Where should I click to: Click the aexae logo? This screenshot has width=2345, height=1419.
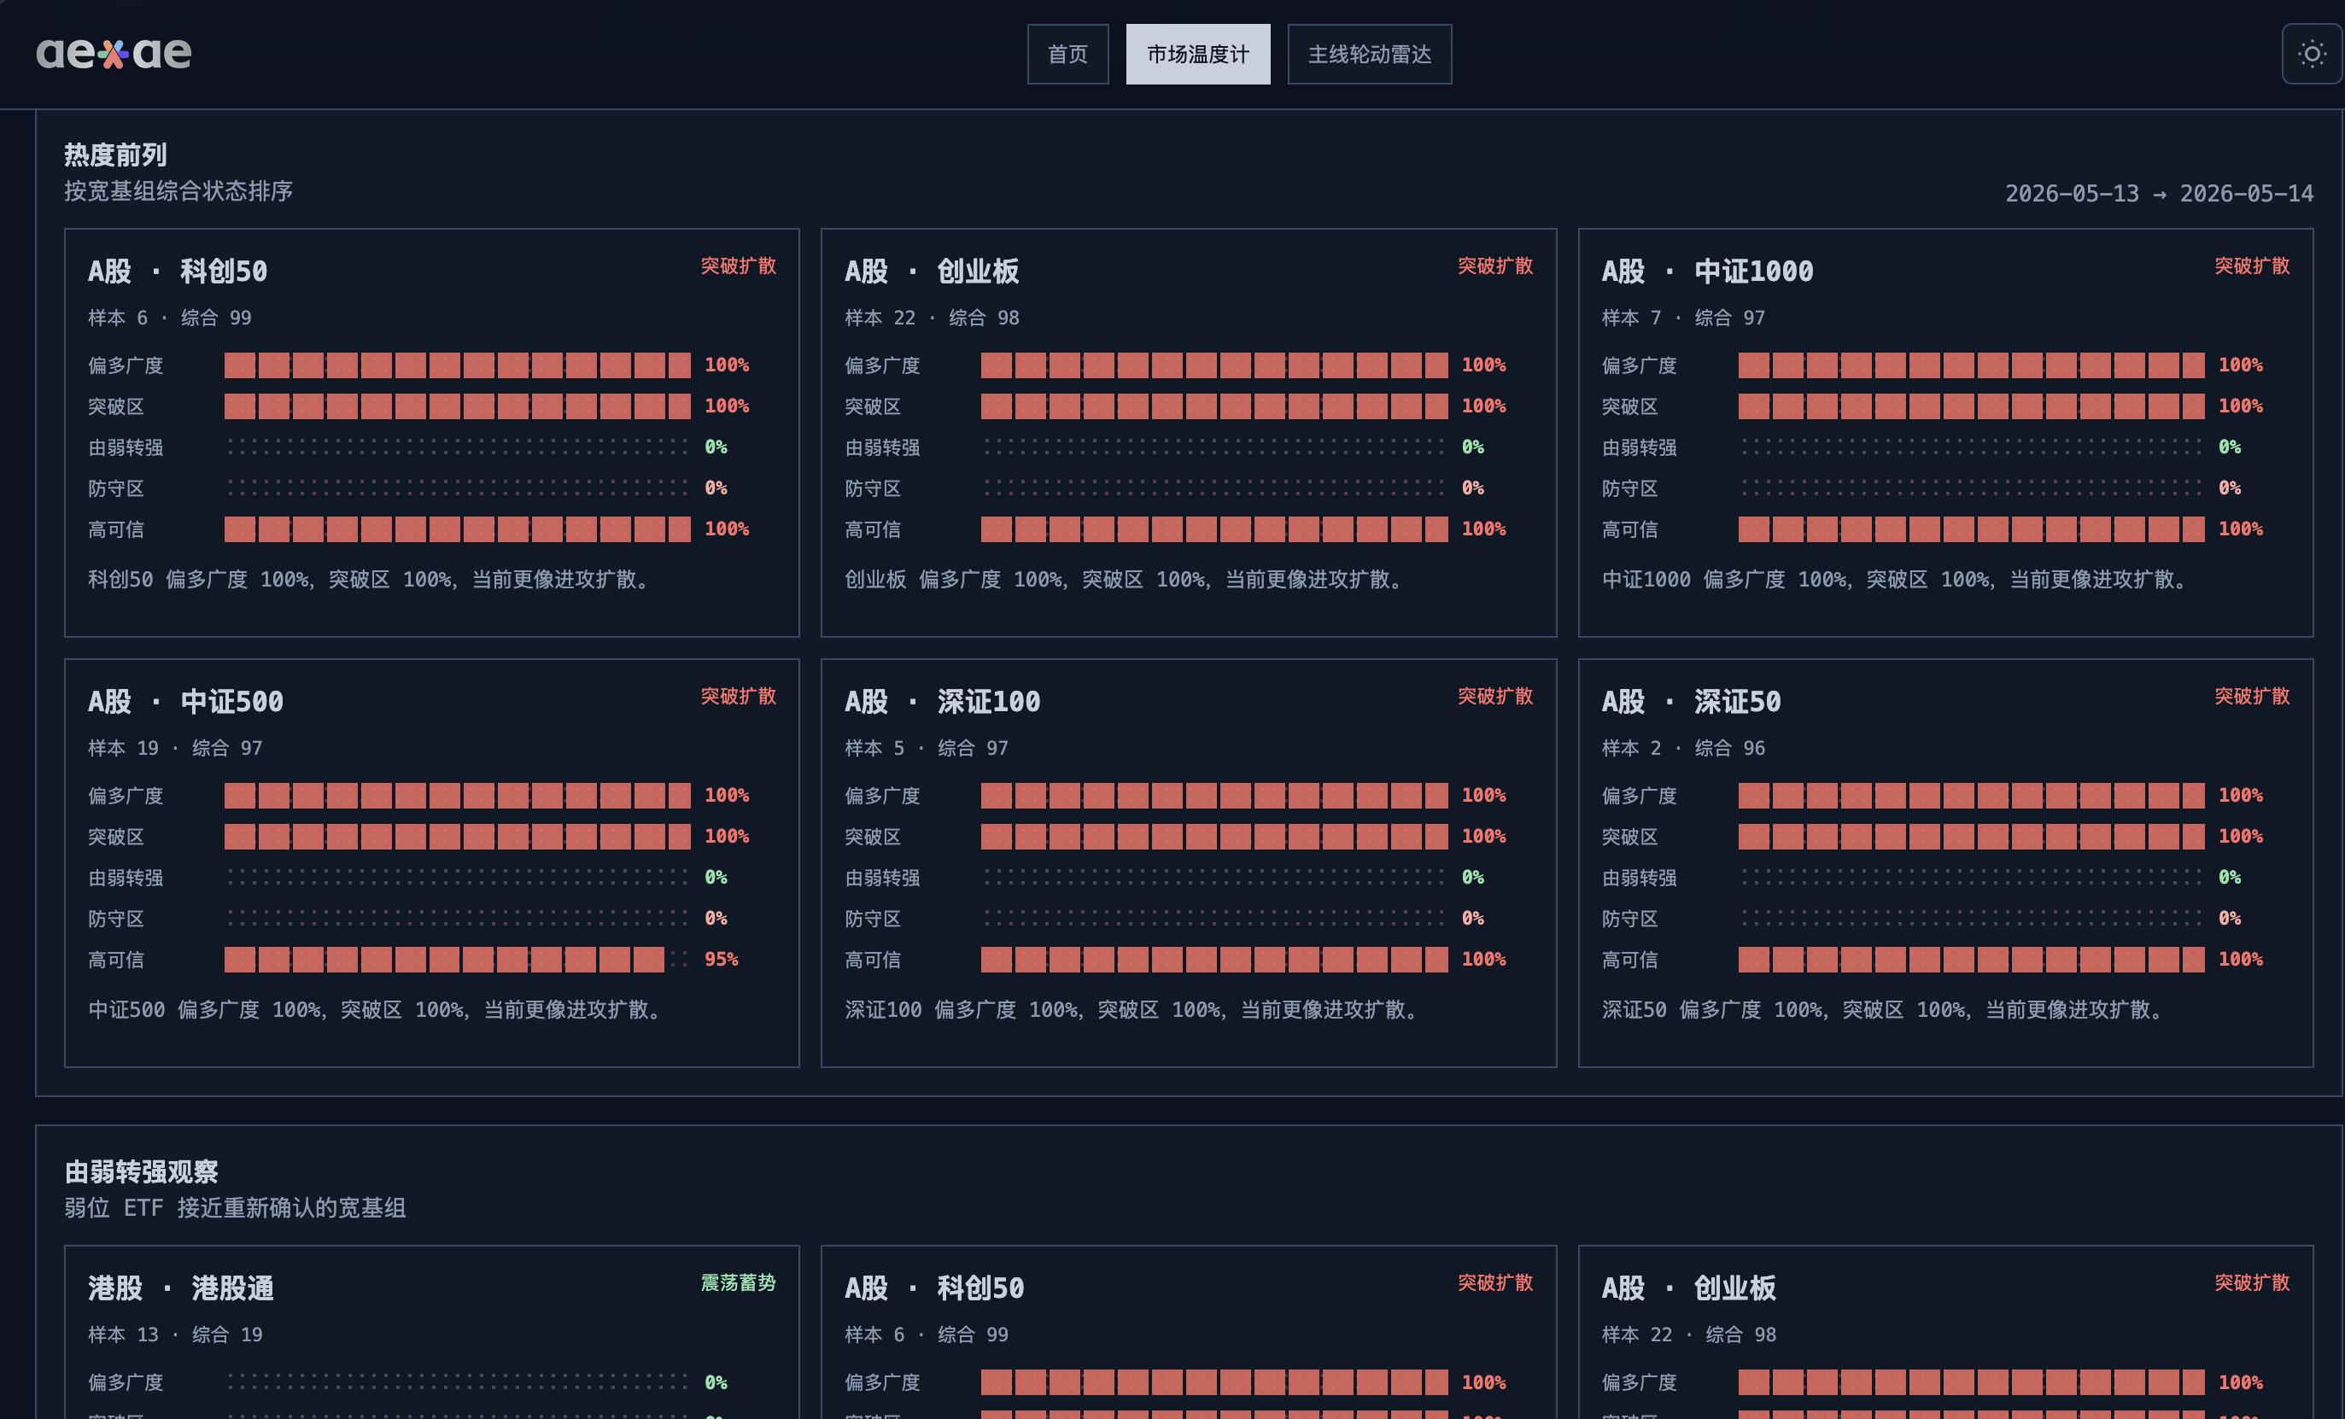coord(114,53)
